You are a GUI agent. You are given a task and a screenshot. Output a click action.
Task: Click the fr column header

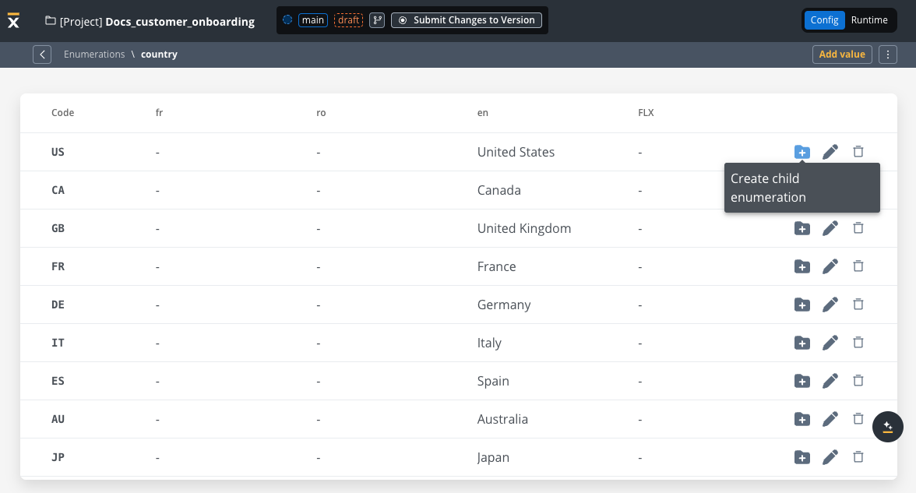tap(159, 113)
